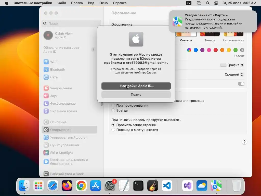The width and height of the screenshot is (261, 196).
Task: Open Spotlight search in menu bar
Action: coord(208,3)
